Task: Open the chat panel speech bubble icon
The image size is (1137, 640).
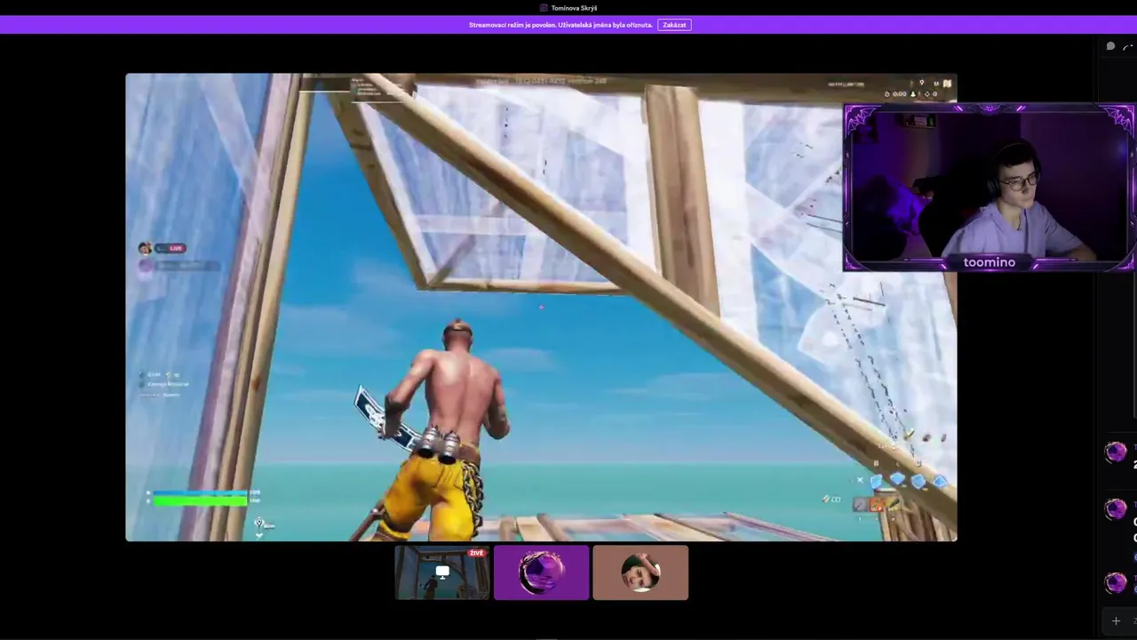Action: click(x=1110, y=46)
